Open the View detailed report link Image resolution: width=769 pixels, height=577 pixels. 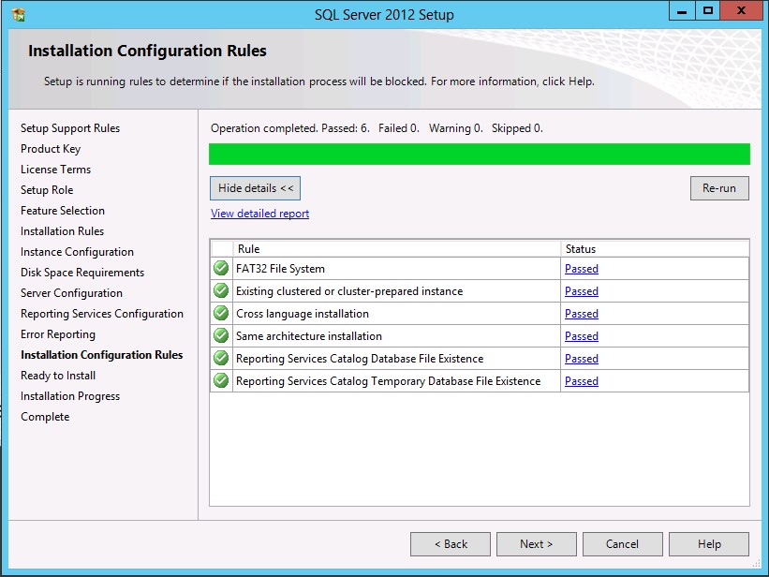[x=260, y=214]
